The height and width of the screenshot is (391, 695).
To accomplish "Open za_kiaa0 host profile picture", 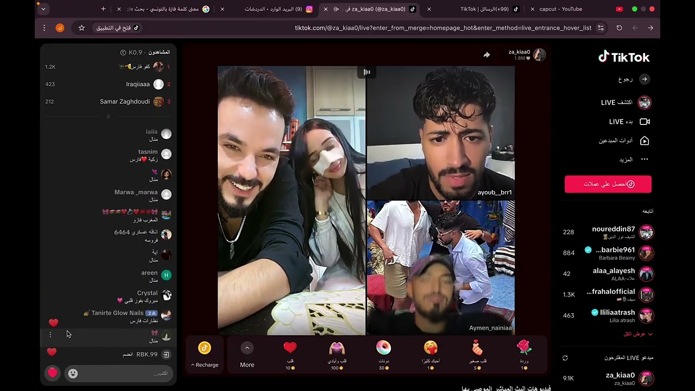I will [x=539, y=54].
